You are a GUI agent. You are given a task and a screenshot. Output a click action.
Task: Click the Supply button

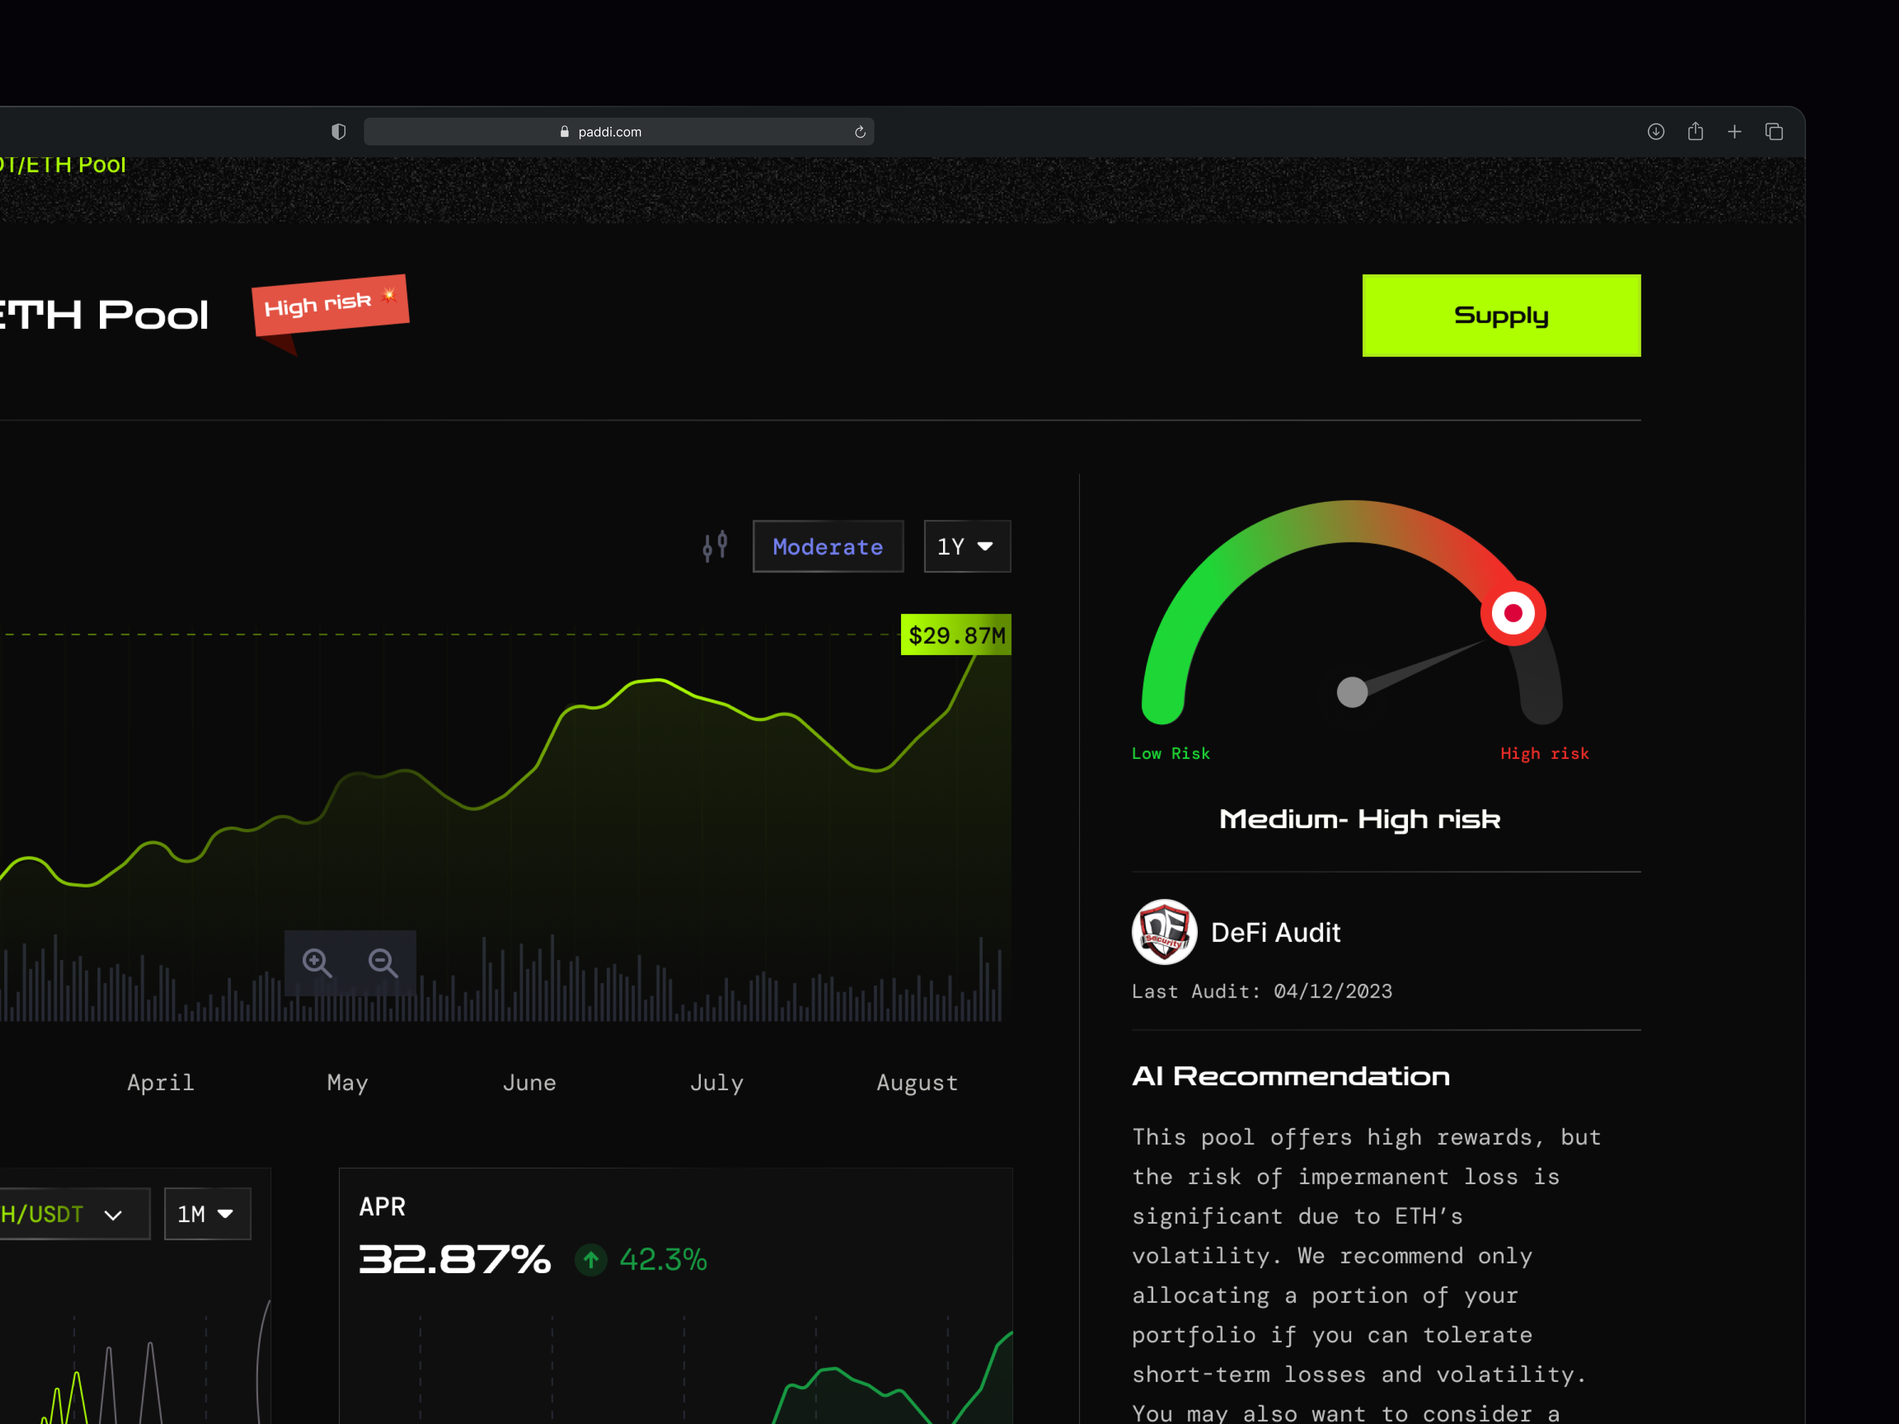(x=1501, y=315)
